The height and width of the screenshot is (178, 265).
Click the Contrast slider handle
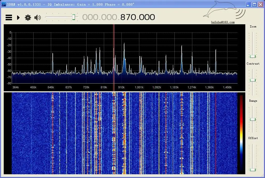(x=252, y=80)
